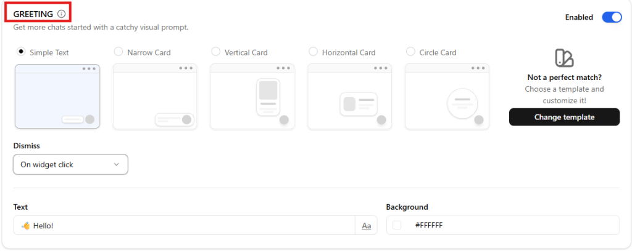Pick the Circle Card radio option
This screenshot has width=632, height=251.
(410, 52)
